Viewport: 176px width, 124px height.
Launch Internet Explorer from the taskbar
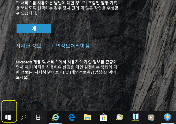pyautogui.click(x=56, y=117)
